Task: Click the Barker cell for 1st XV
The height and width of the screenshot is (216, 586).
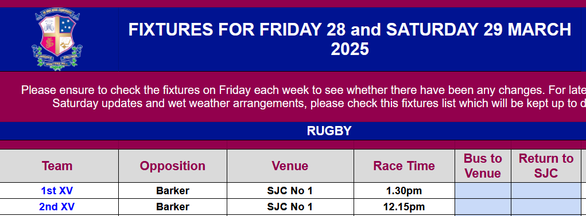Action: pos(173,191)
